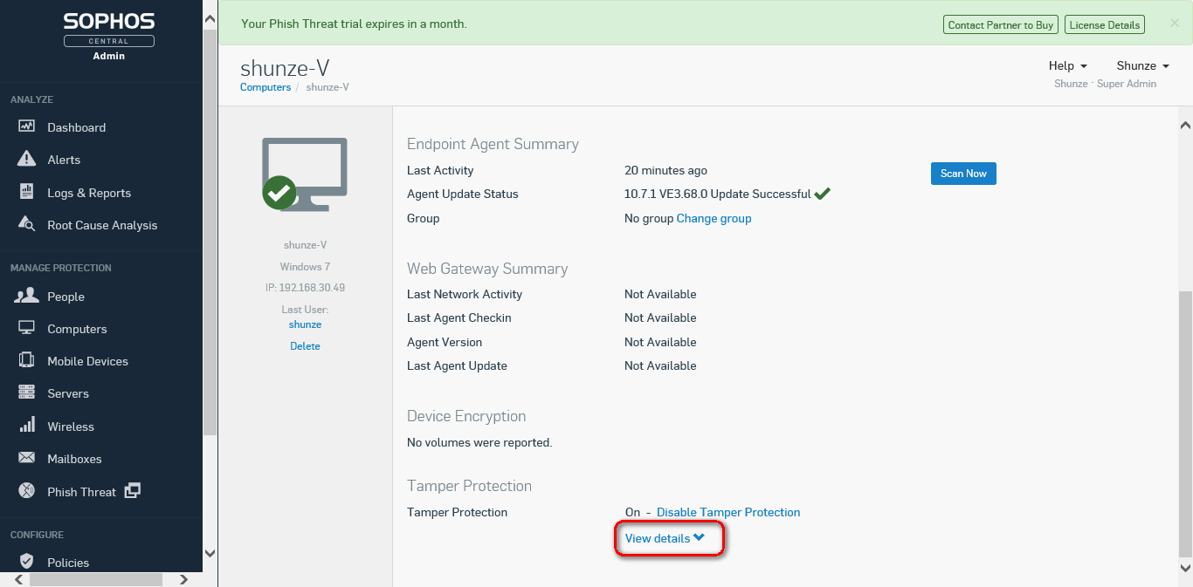1193x587 pixels.
Task: Click the shunze-V page title
Action: pos(285,68)
